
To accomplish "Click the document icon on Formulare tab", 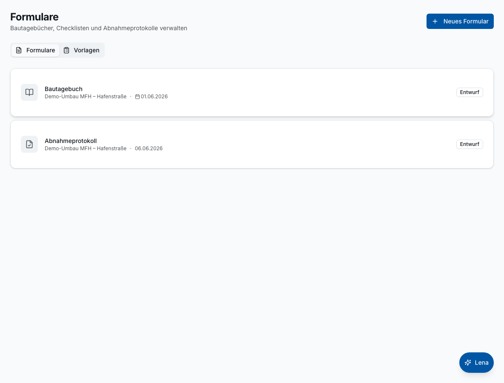I will 19,50.
